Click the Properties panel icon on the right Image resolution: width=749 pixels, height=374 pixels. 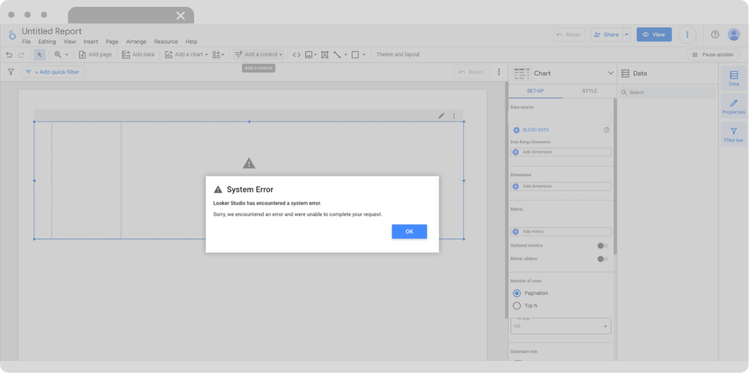pos(733,106)
